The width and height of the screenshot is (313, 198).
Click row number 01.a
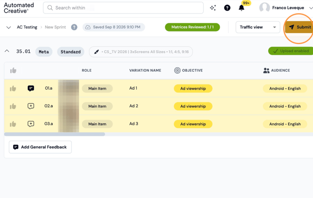point(49,88)
